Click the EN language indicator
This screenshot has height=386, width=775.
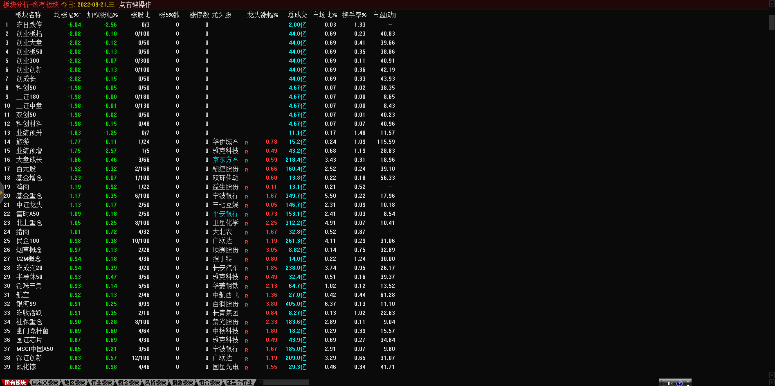click(670, 383)
